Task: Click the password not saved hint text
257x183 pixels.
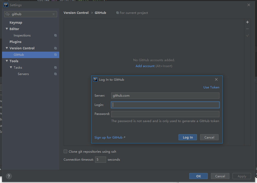Action: [165, 121]
